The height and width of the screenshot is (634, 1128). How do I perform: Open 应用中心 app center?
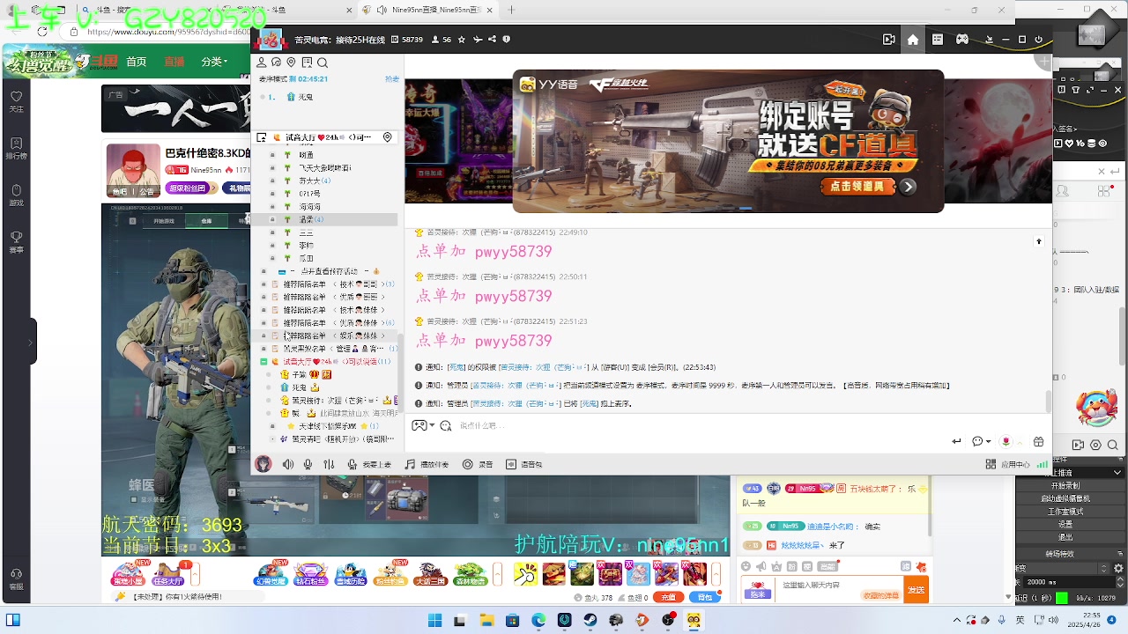pos(1007,464)
